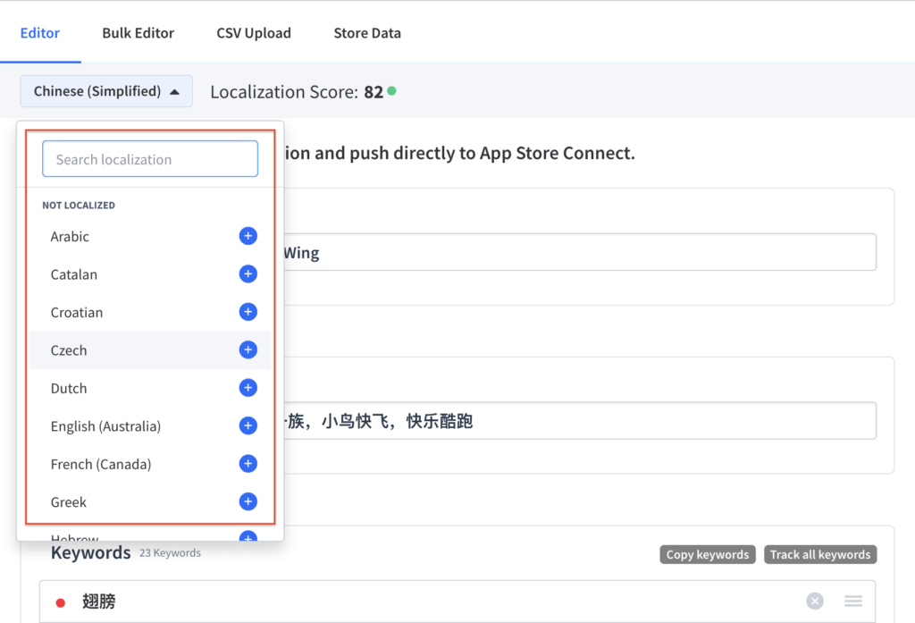Click the Copy keywords button
This screenshot has height=623, width=915.
[x=707, y=554]
